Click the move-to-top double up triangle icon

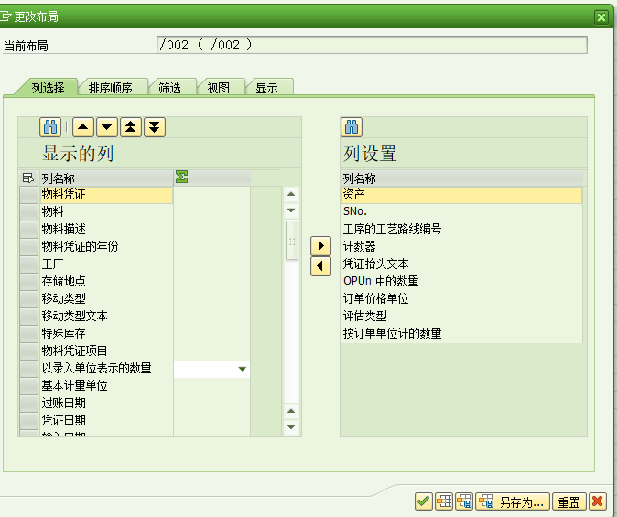coord(131,127)
